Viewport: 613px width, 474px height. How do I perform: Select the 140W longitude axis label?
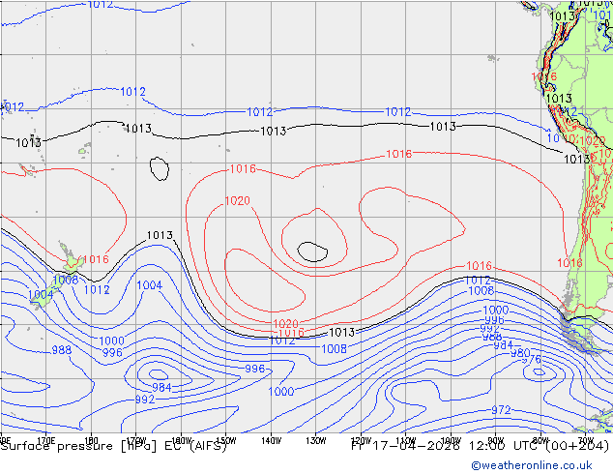(271, 441)
